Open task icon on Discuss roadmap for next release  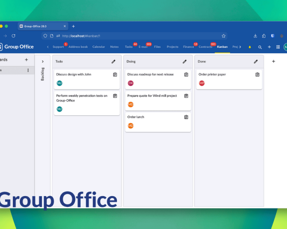click(x=186, y=75)
